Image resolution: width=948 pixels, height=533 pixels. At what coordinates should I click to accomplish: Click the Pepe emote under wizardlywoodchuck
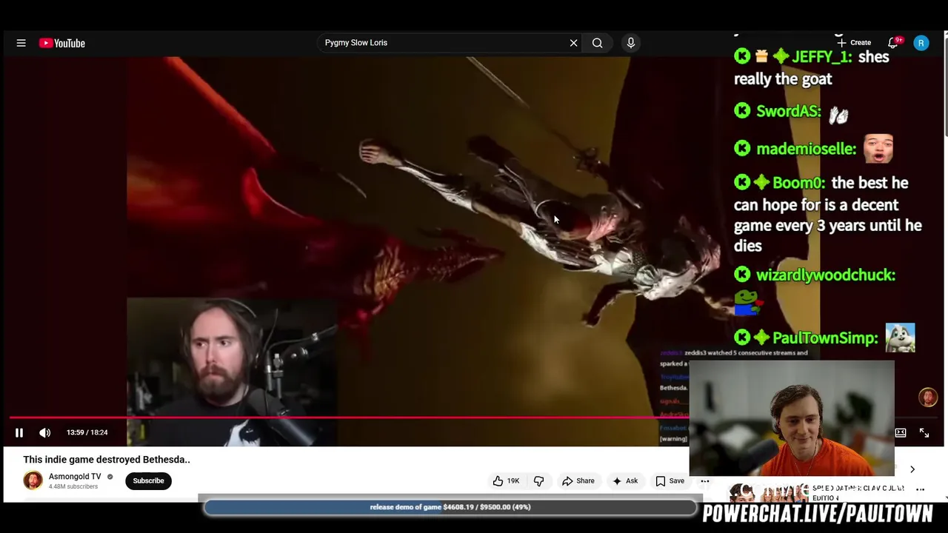coord(747,302)
